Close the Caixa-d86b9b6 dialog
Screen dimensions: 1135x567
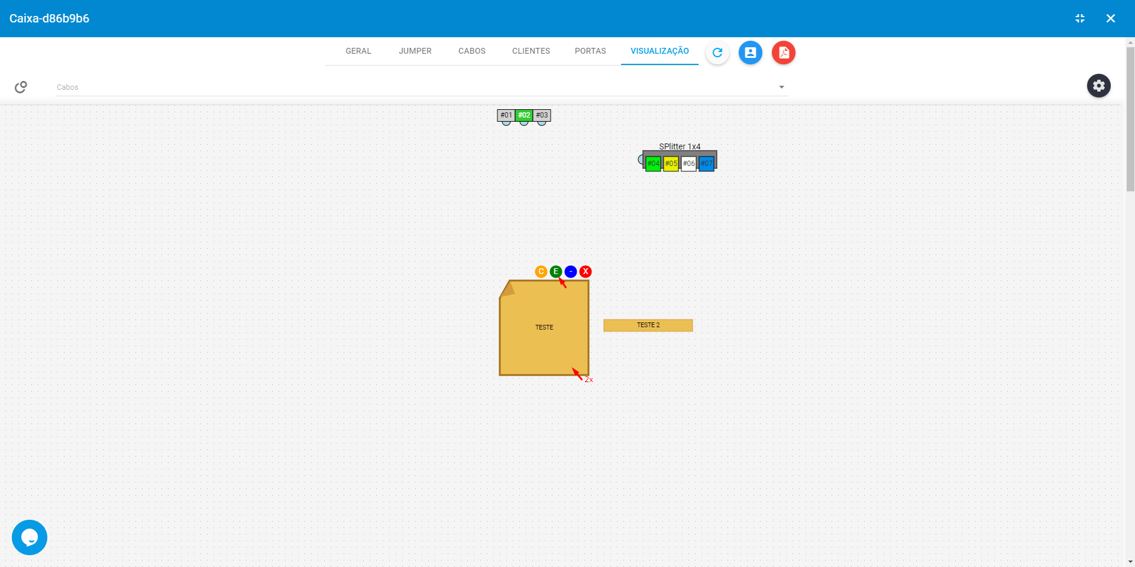(1111, 18)
